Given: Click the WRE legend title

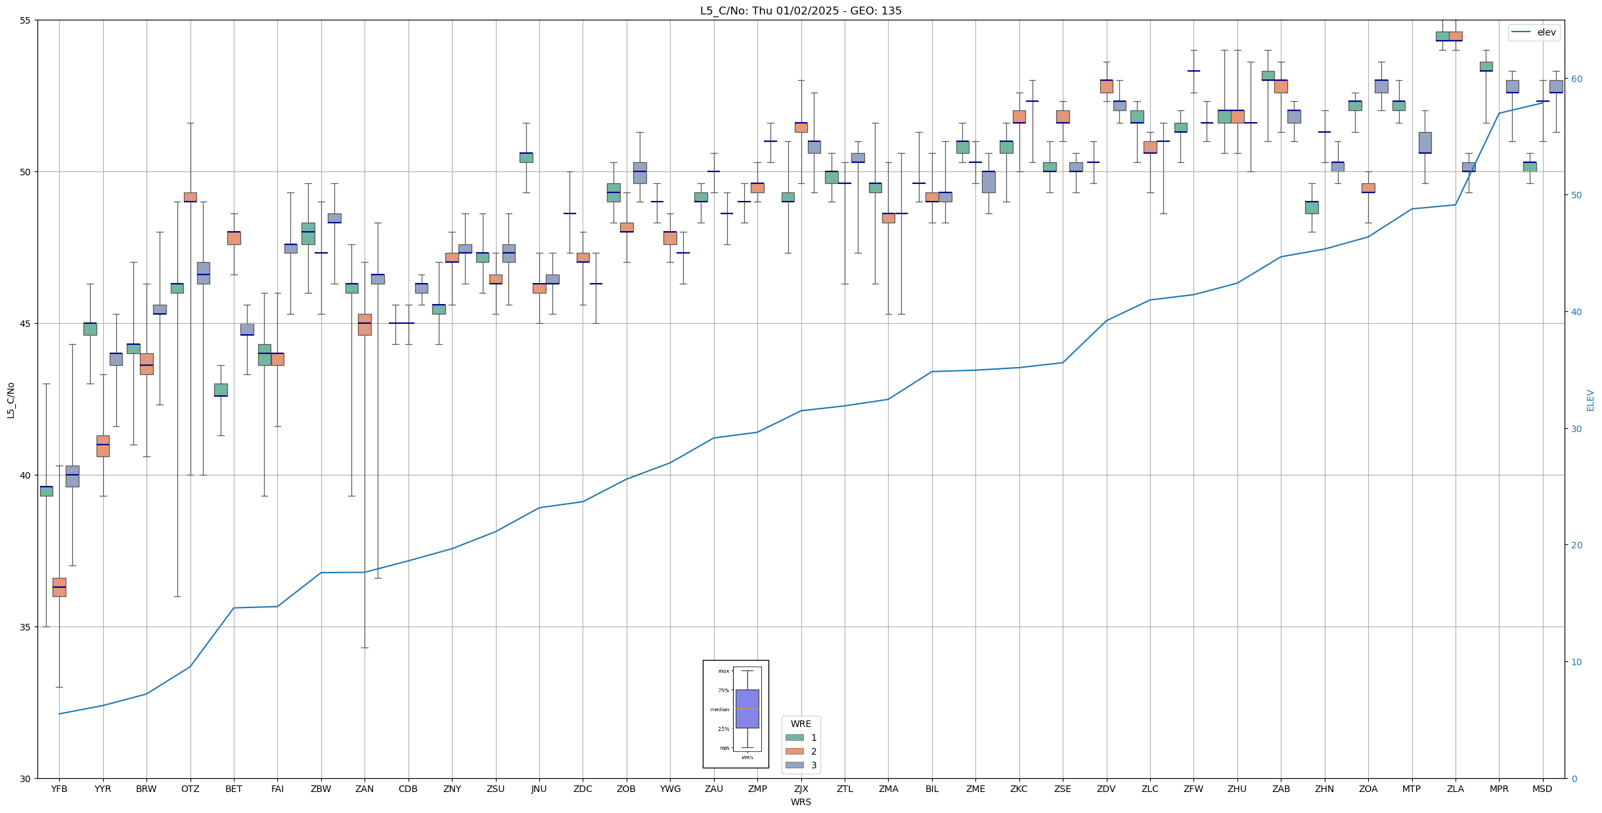Looking at the screenshot, I should coord(801,724).
